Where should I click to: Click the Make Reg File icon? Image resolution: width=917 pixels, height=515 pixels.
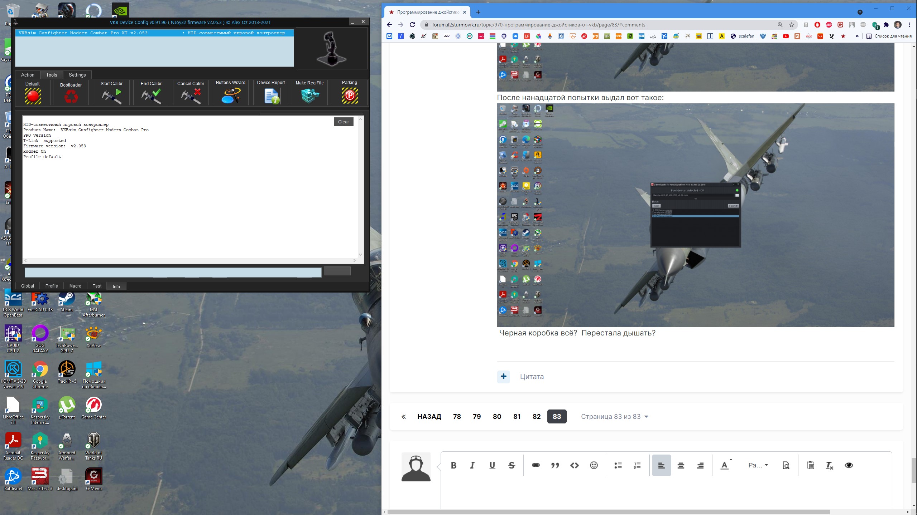pyautogui.click(x=310, y=96)
